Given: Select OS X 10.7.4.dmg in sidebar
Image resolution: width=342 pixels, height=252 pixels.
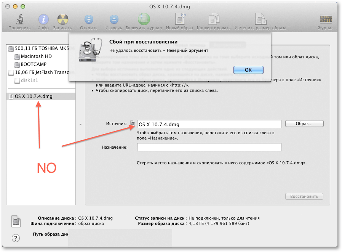Looking at the screenshot, I should pyautogui.click(x=41, y=96).
